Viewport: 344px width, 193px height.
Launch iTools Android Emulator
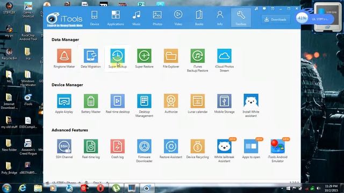pos(277,146)
